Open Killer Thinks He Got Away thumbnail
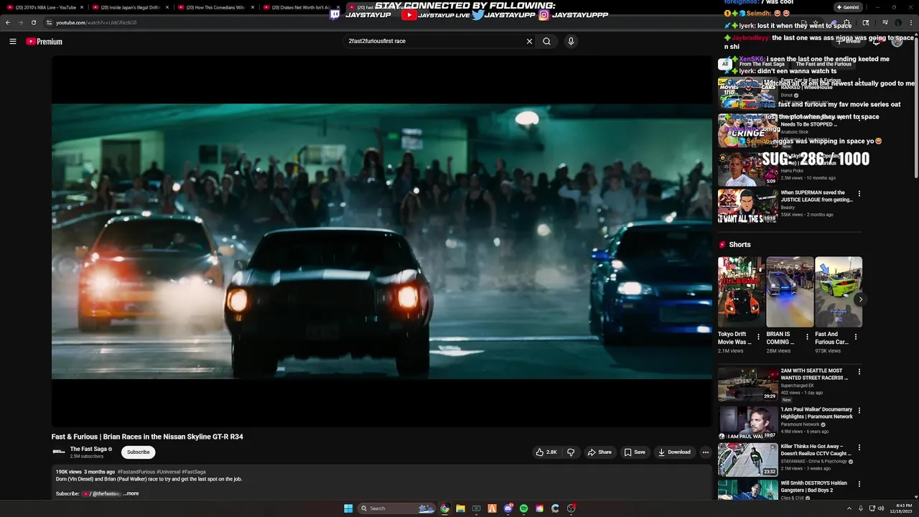This screenshot has width=919, height=517. tap(747, 460)
